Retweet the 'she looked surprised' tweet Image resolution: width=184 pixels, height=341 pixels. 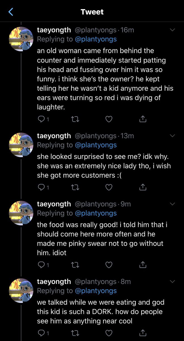pyautogui.click(x=75, y=187)
